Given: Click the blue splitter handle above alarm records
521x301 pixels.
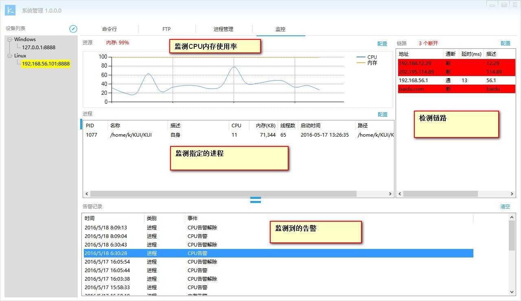Looking at the screenshot, I should click(256, 200).
